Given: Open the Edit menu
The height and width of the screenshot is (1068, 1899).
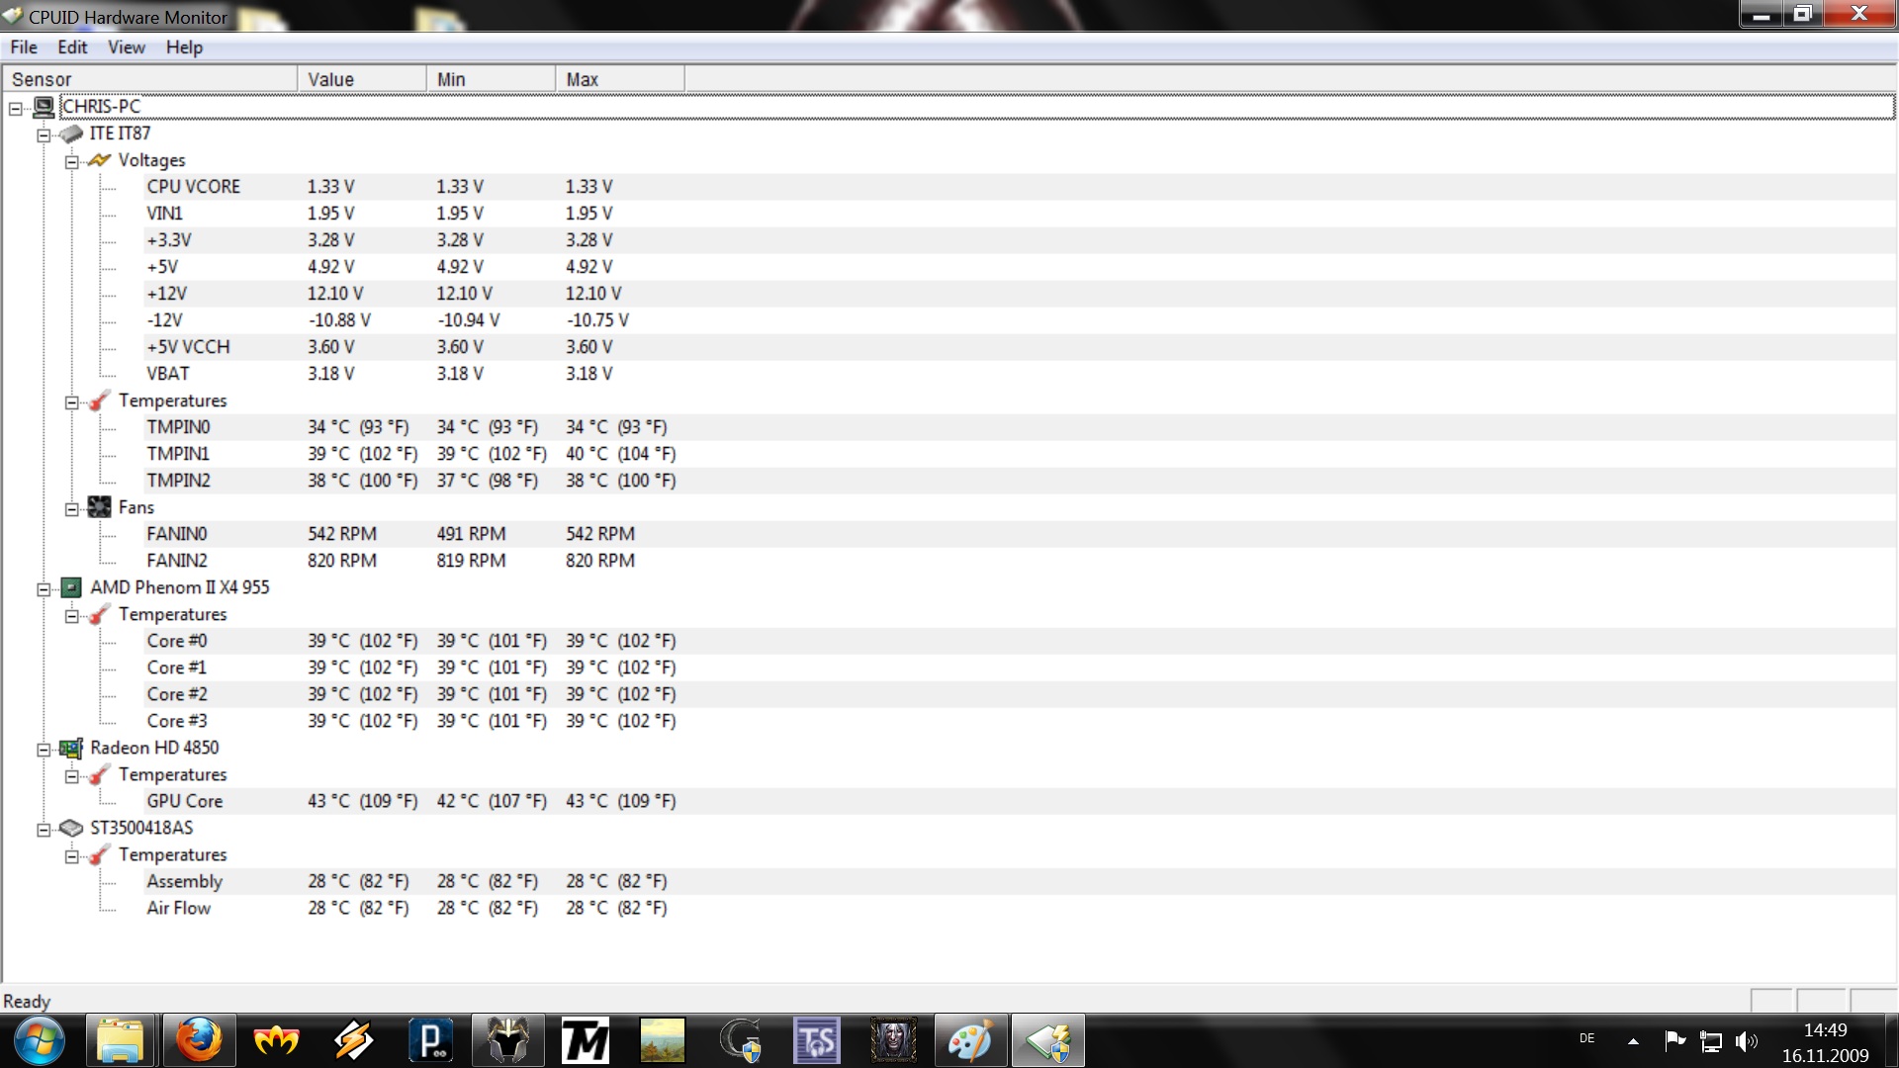Looking at the screenshot, I should coord(72,46).
